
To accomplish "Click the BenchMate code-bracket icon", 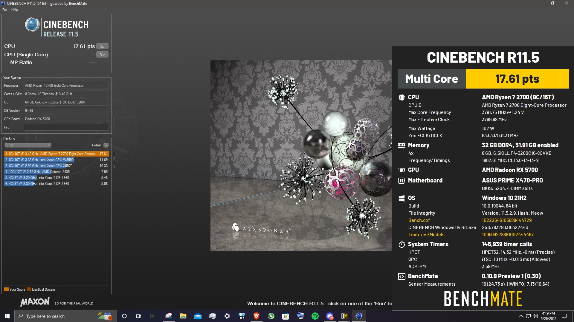I will click(402, 276).
